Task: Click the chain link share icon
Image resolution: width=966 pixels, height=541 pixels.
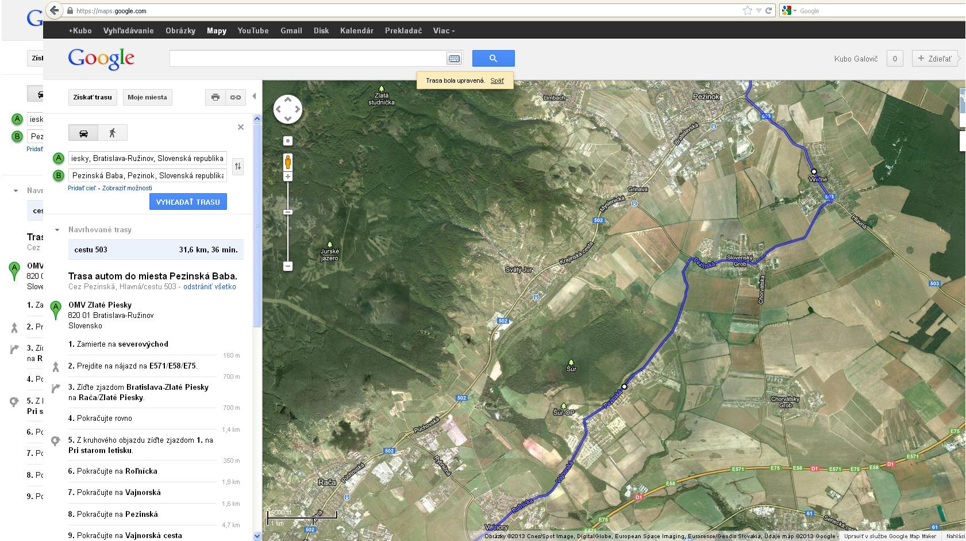Action: tap(236, 97)
